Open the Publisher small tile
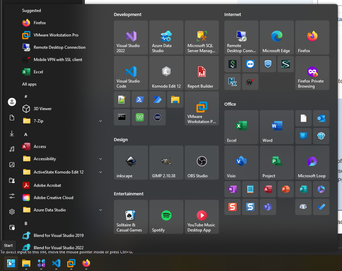342x271 pixels. pyautogui.click(x=303, y=189)
